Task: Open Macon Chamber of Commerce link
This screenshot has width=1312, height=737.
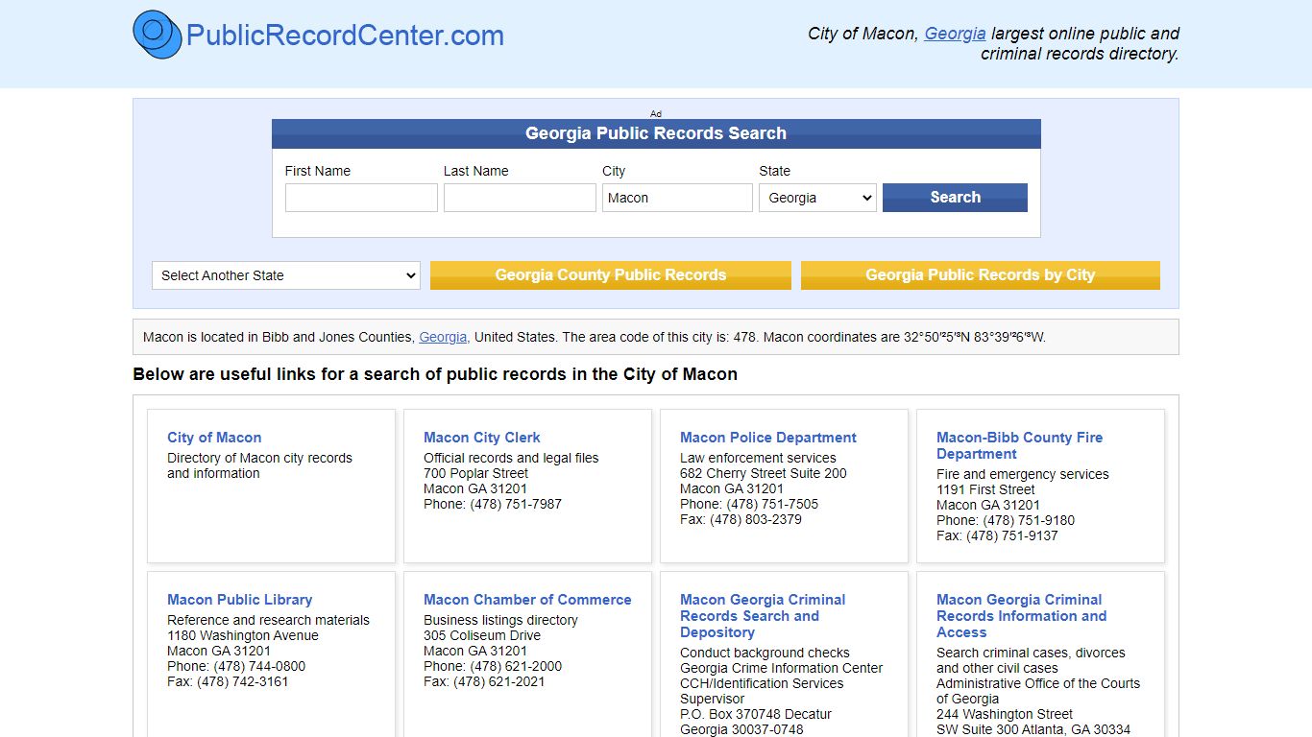Action: tap(527, 600)
